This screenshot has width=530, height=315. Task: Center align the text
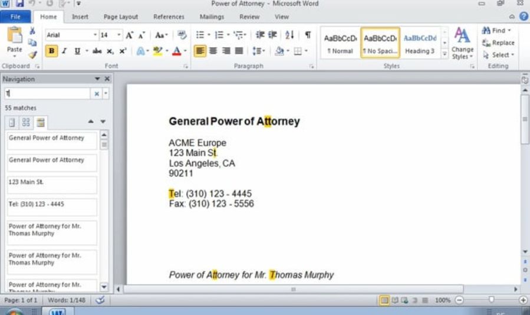[x=213, y=51]
